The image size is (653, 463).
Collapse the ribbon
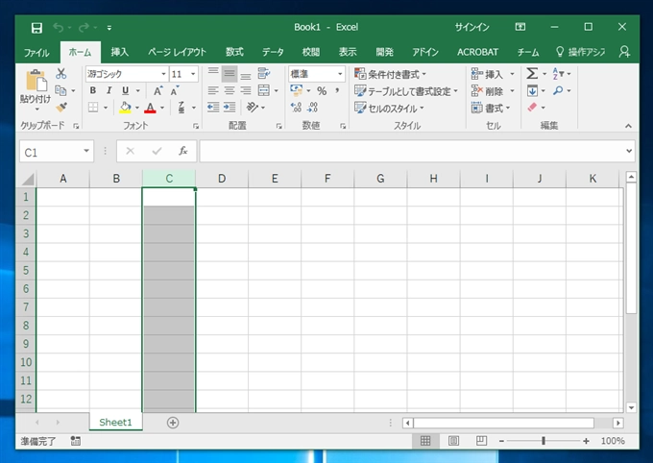coord(628,126)
